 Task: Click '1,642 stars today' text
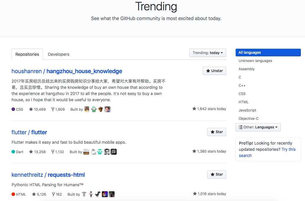[209, 109]
